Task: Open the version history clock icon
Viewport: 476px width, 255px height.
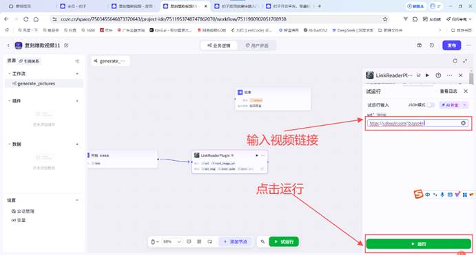Action: pyautogui.click(x=432, y=45)
